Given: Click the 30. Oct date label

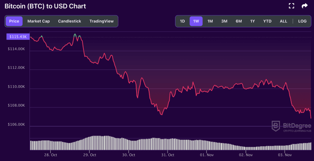Looking at the screenshot, I should pyautogui.click(x=129, y=155).
